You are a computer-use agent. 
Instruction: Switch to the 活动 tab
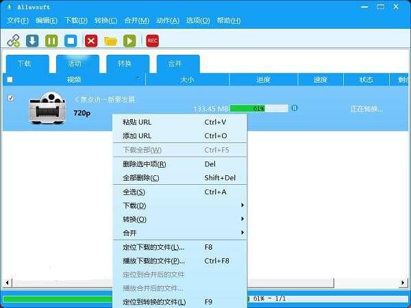pyautogui.click(x=77, y=64)
